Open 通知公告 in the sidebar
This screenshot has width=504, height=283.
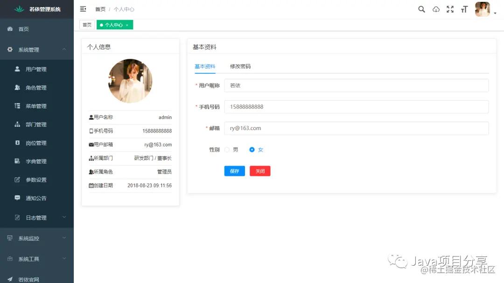pos(37,198)
